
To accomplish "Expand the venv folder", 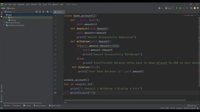I will click(x=6, y=17).
